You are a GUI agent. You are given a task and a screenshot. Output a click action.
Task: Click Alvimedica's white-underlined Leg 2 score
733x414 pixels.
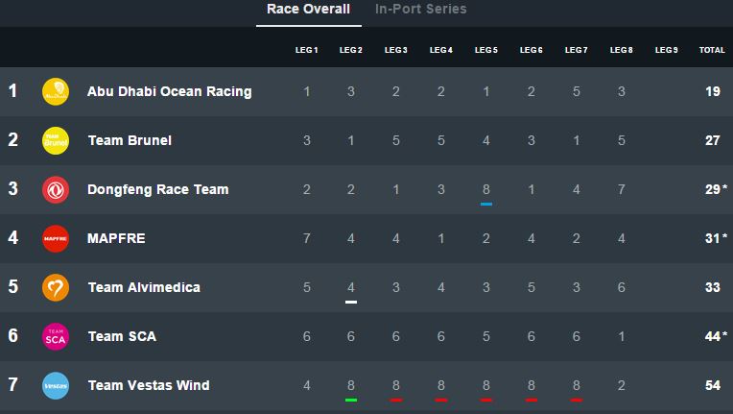351,287
